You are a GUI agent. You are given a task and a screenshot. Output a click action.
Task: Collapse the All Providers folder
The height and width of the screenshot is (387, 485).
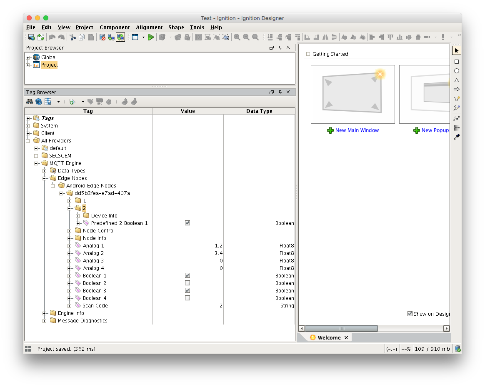pyautogui.click(x=28, y=141)
